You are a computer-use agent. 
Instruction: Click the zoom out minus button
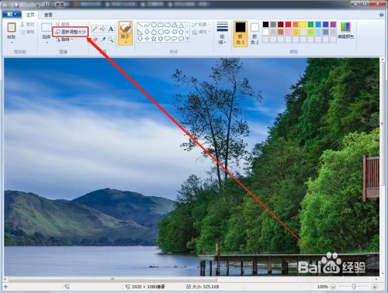tap(334, 287)
